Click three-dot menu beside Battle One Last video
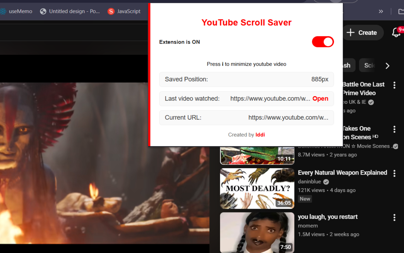This screenshot has width=404, height=253. (394, 85)
